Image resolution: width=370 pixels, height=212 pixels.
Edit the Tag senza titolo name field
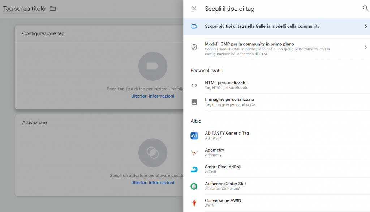(24, 9)
